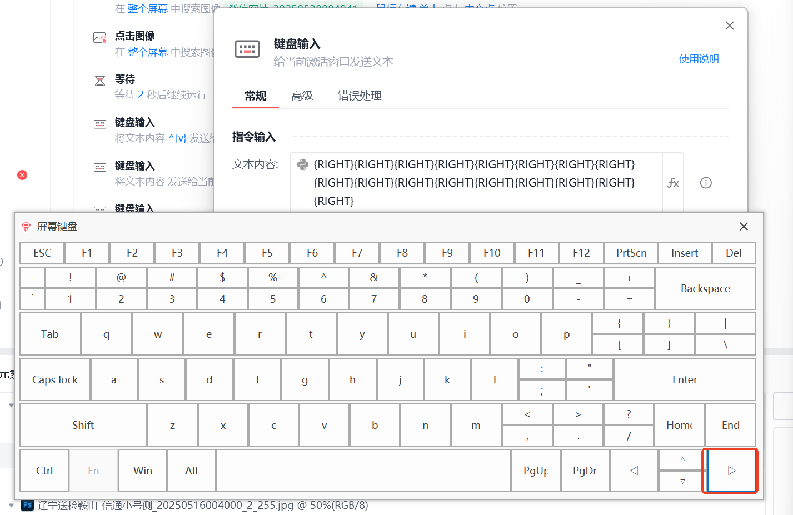This screenshot has width=793, height=515.
Task: Click the Photoshop icon in the taskbar
Action: (x=27, y=505)
